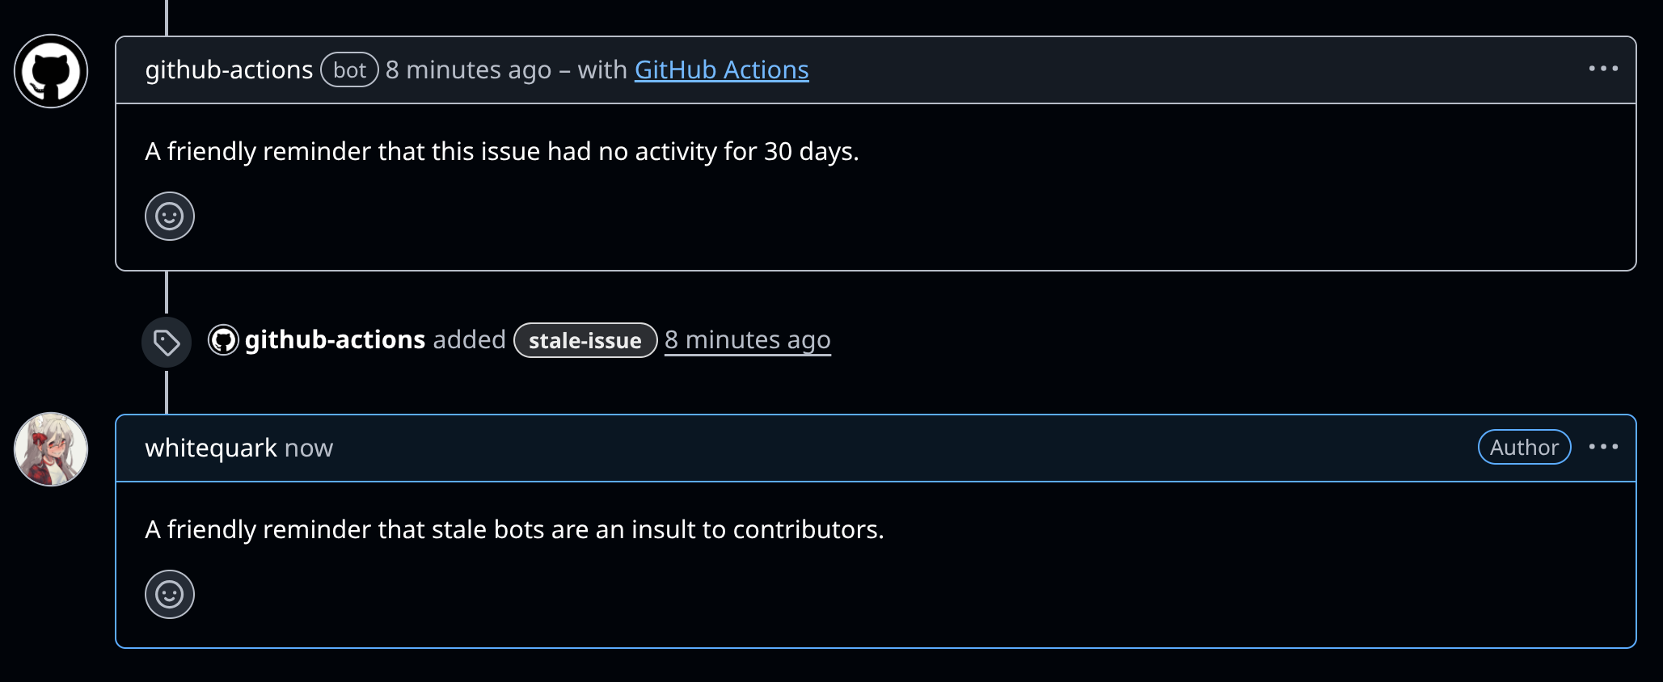Viewport: 1663px width, 682px height.
Task: Open the options menu on whitequark's comment
Action: point(1602,447)
